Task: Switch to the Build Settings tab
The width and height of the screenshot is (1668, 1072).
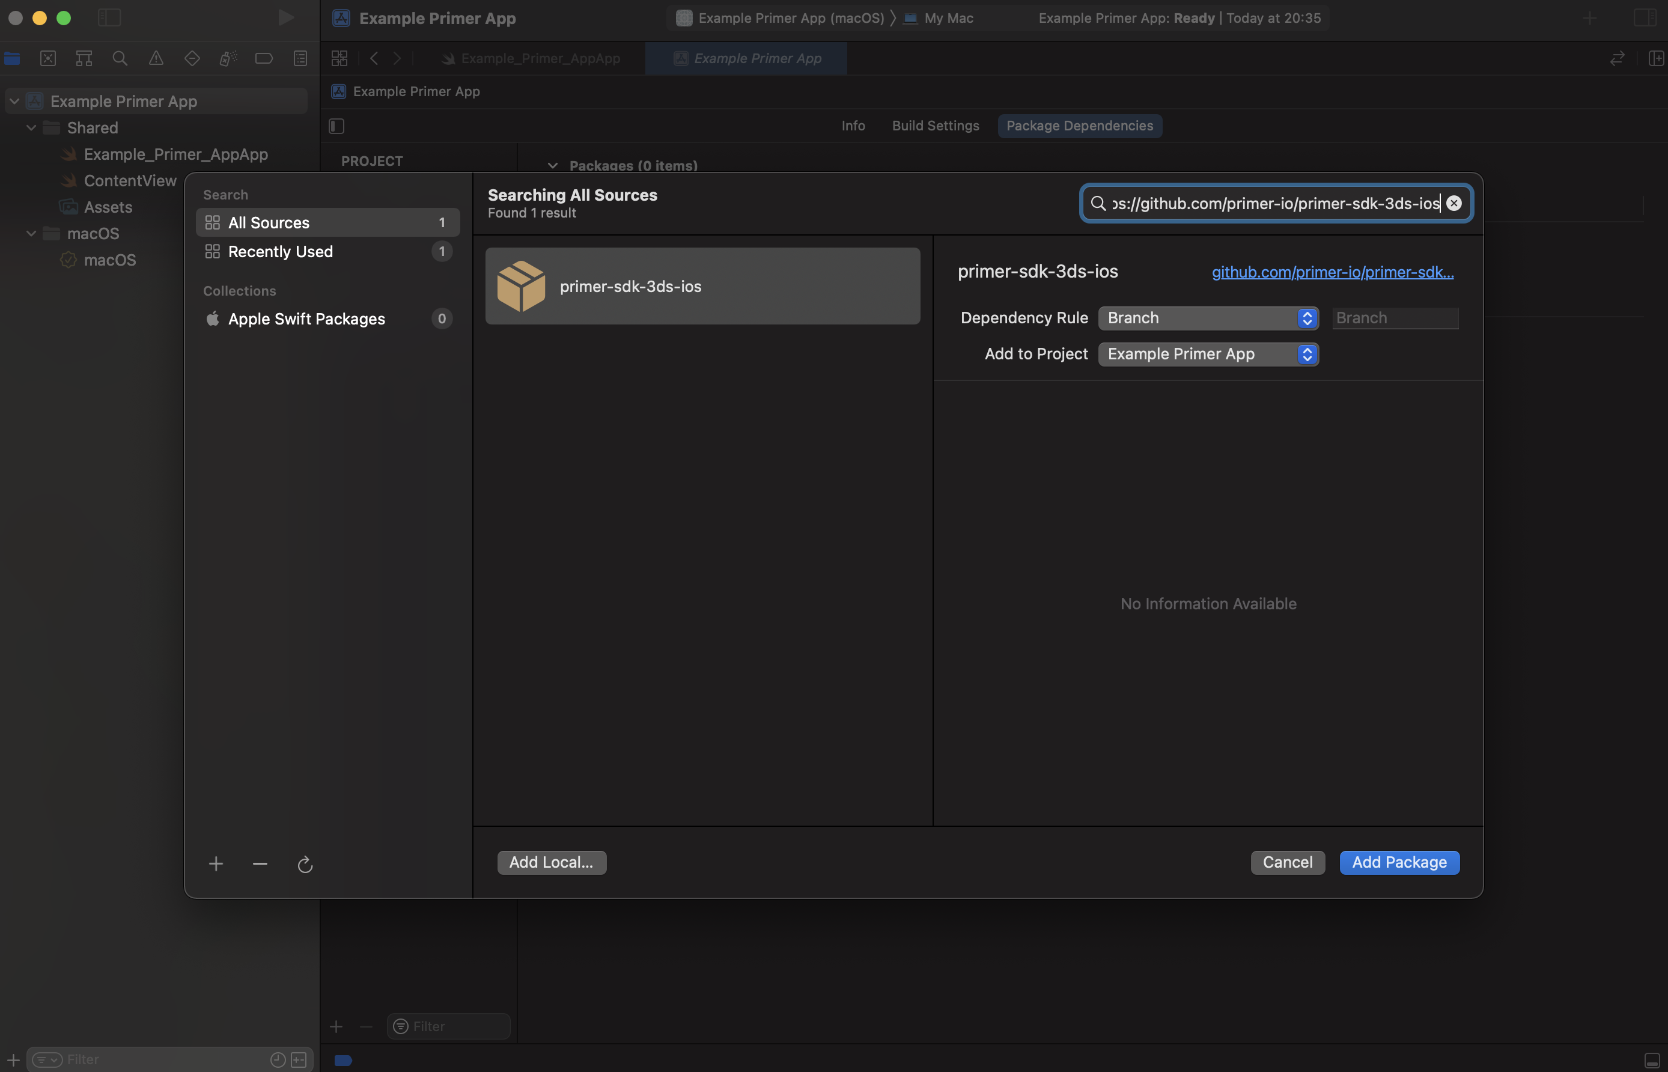Action: (936, 126)
